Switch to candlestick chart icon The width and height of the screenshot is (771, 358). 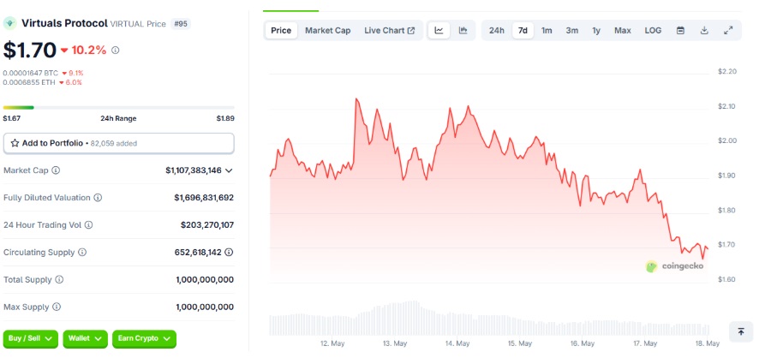[463, 31]
